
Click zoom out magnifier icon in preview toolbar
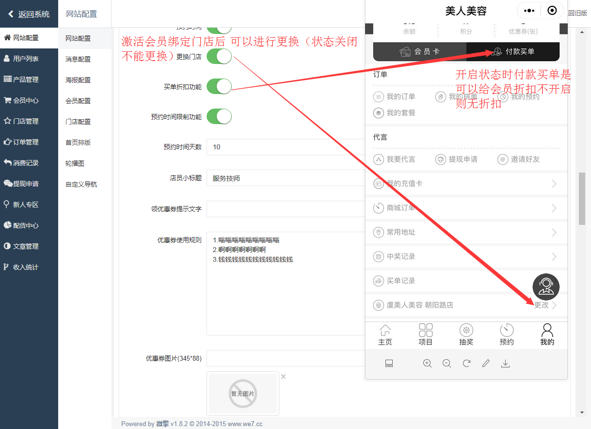[447, 364]
